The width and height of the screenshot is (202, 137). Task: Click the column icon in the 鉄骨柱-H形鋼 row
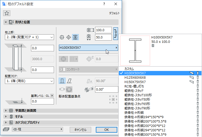pos(198,112)
